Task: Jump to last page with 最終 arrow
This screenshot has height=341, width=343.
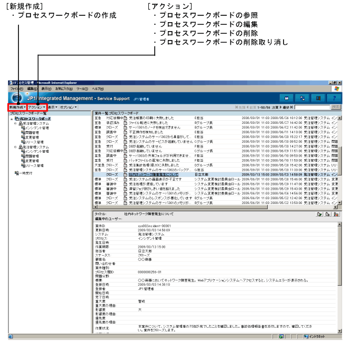Action: tap(288, 108)
